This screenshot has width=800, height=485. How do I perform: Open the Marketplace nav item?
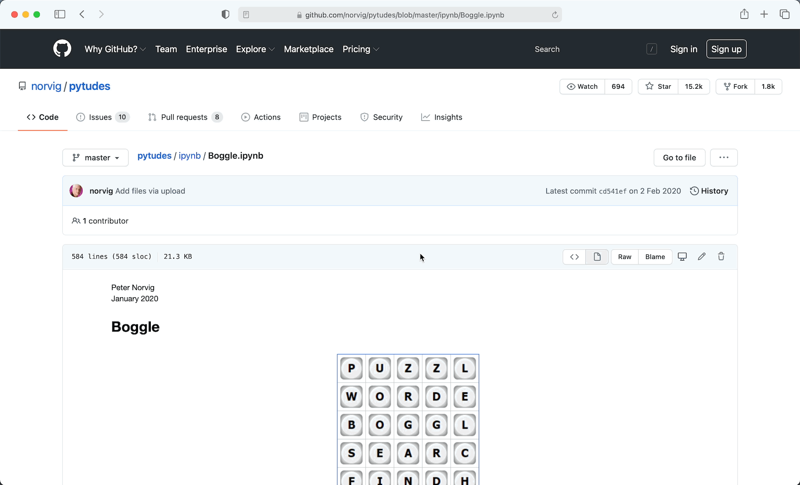click(x=309, y=49)
